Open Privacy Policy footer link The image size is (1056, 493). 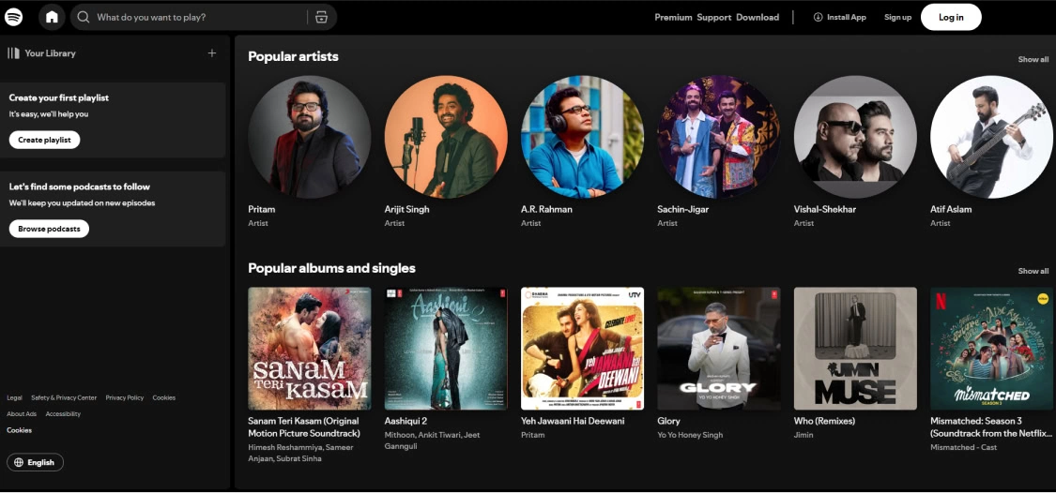click(125, 398)
